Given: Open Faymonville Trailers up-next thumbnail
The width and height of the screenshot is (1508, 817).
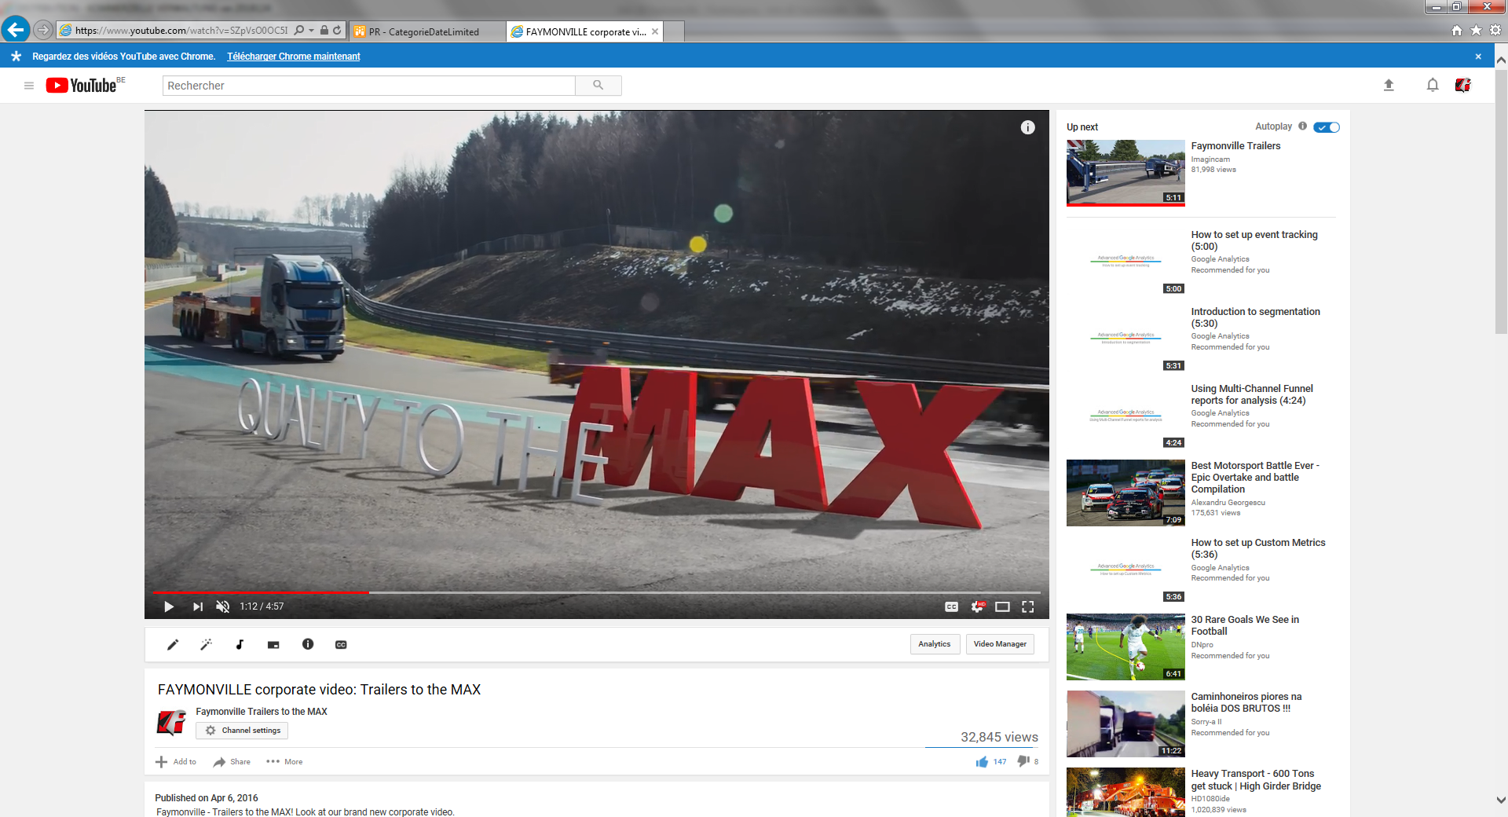Looking at the screenshot, I should pos(1126,173).
